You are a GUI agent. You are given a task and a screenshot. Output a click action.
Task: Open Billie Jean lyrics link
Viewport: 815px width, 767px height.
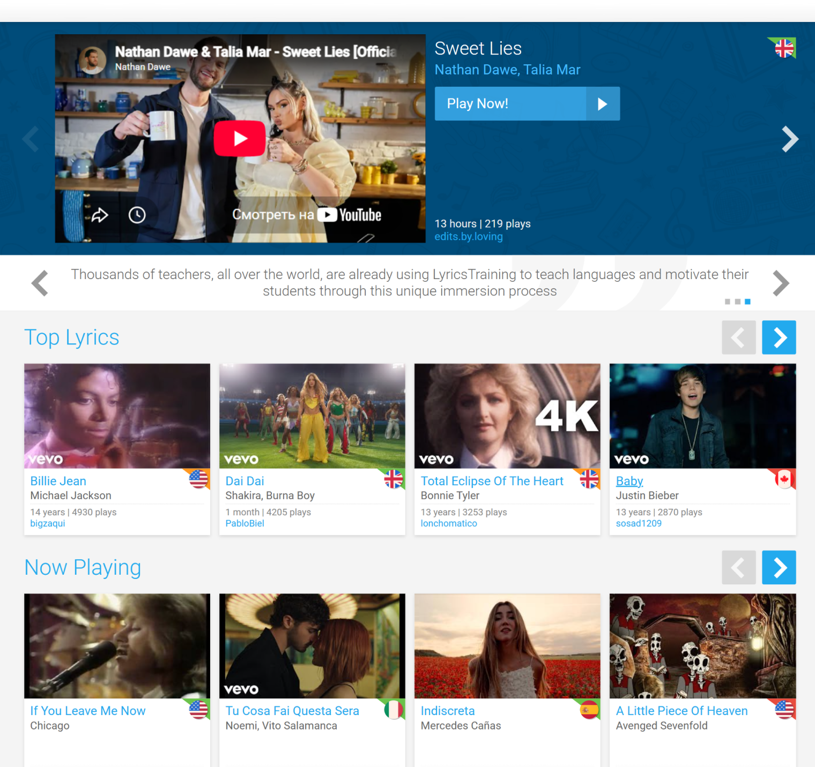tap(58, 481)
